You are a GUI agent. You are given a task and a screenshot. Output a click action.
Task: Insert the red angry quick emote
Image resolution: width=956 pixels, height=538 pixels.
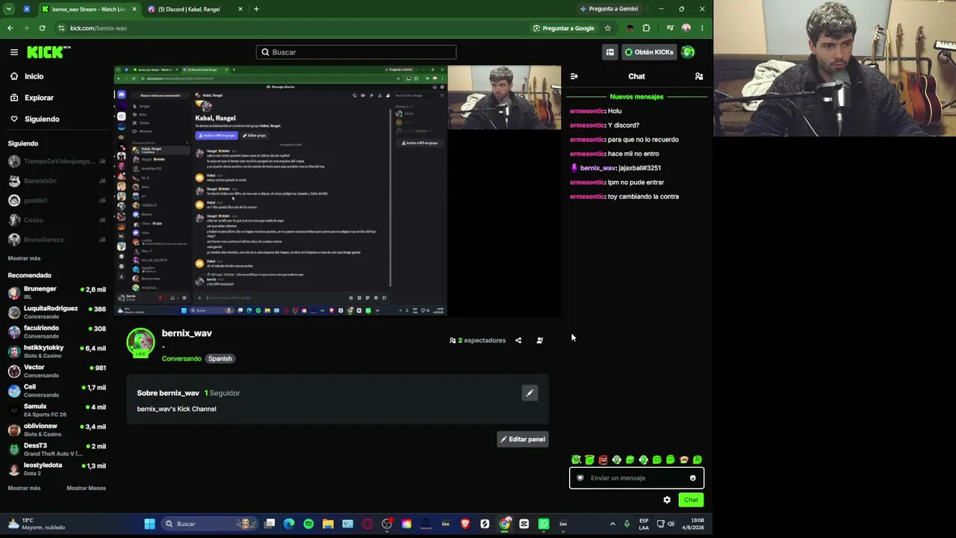pyautogui.click(x=603, y=460)
